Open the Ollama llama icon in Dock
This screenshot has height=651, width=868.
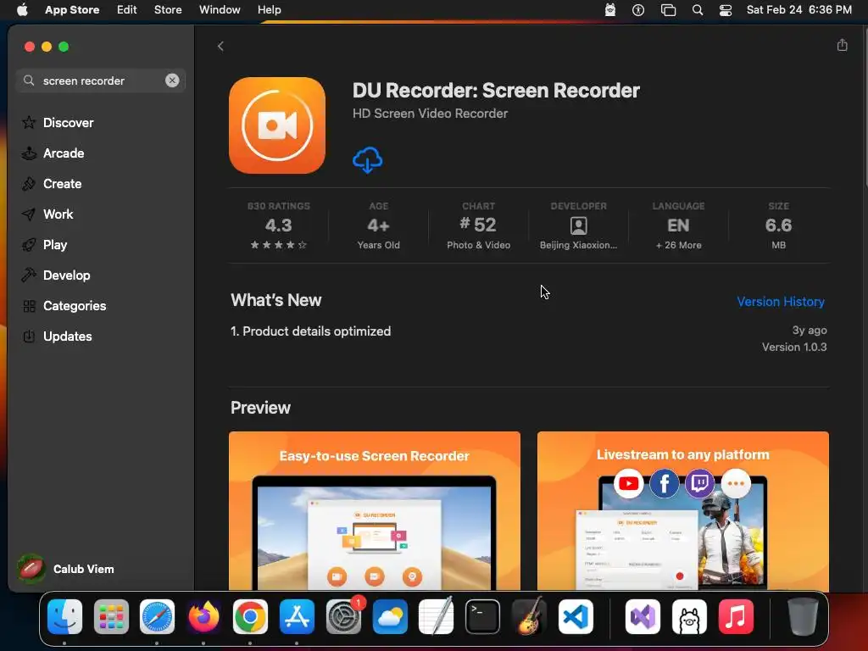point(688,616)
